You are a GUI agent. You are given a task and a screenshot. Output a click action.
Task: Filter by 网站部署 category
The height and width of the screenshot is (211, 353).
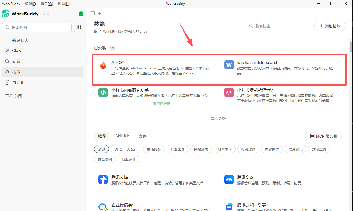[201, 149]
